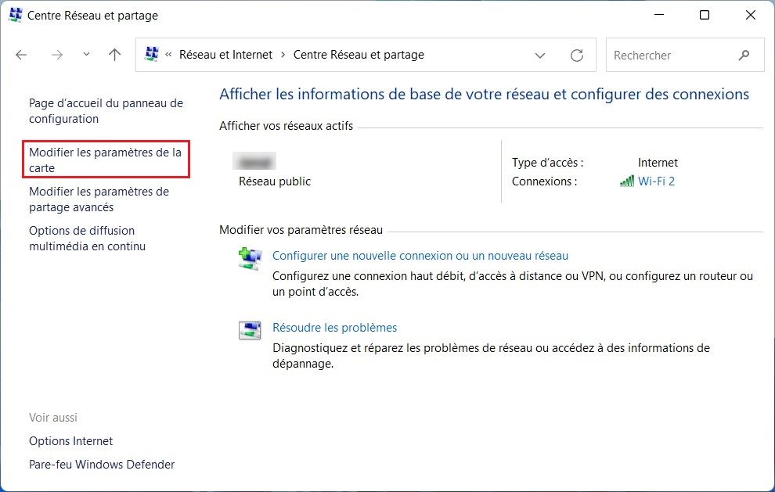
Task: Open the Wi-Fi 2 connection link
Action: click(656, 181)
